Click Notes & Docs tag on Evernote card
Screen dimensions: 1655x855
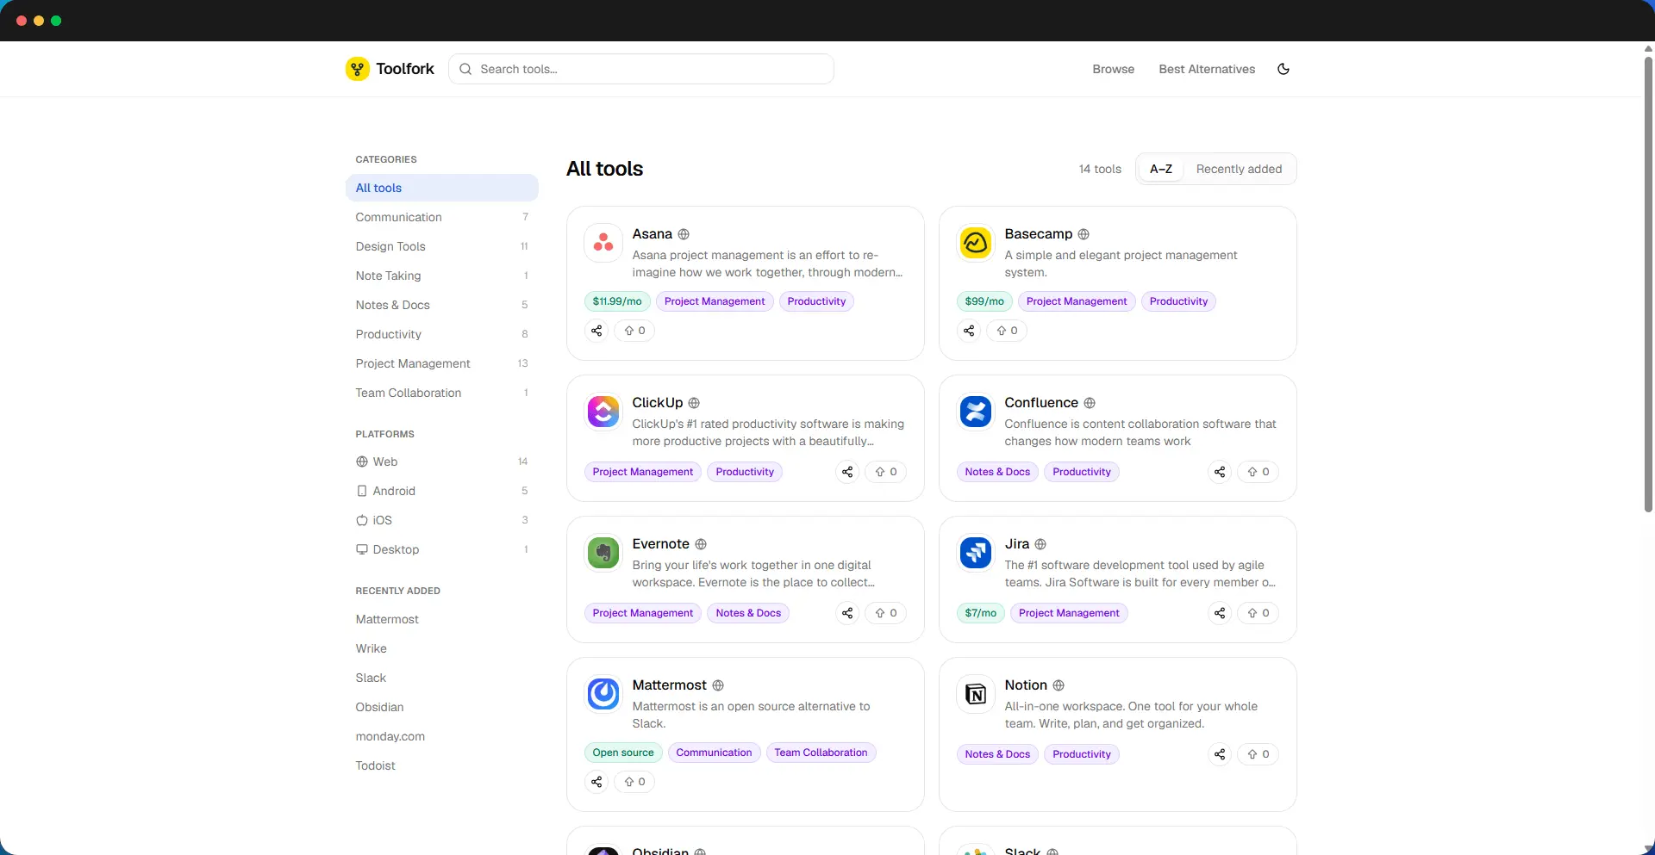[x=748, y=613]
